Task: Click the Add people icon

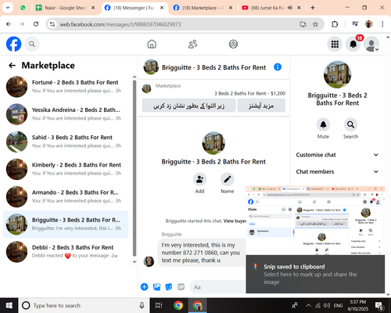Action: point(199,179)
